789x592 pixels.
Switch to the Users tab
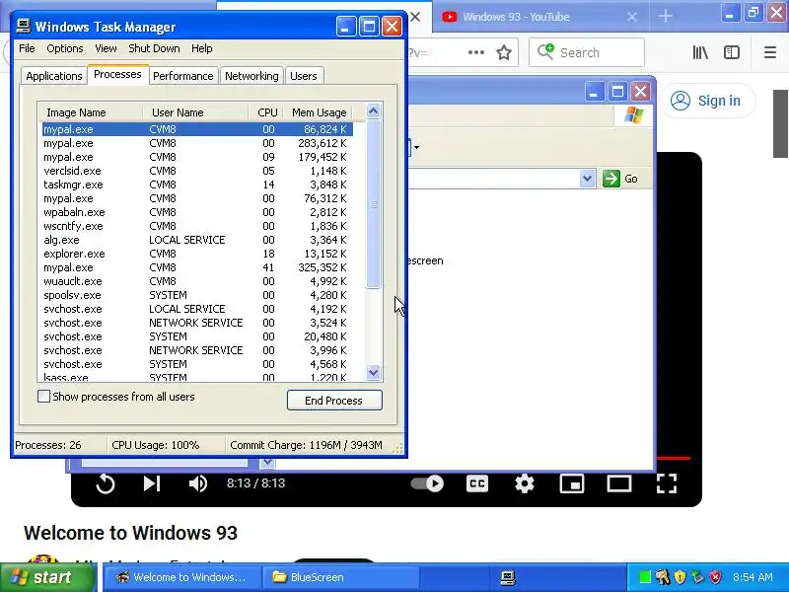pos(304,76)
